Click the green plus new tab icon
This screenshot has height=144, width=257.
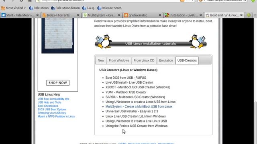click(249, 15)
